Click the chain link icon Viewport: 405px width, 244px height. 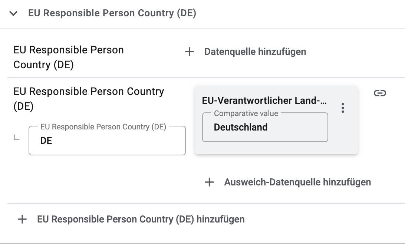pyautogui.click(x=380, y=93)
